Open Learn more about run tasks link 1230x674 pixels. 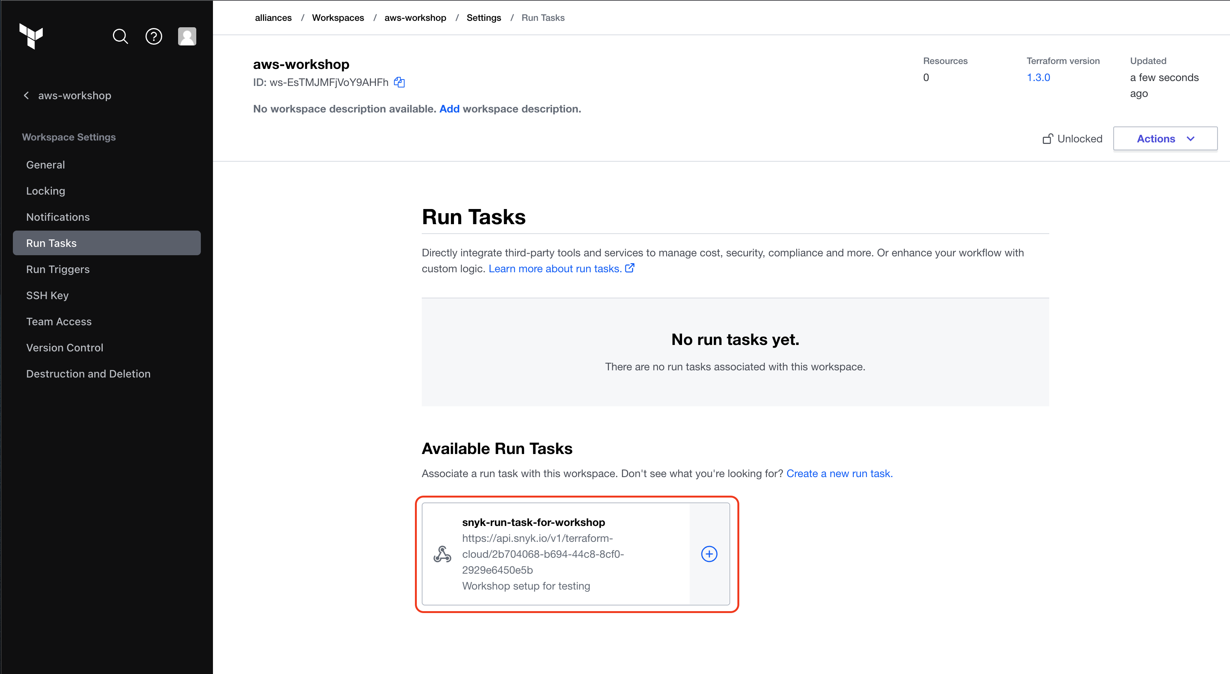pyautogui.click(x=555, y=268)
